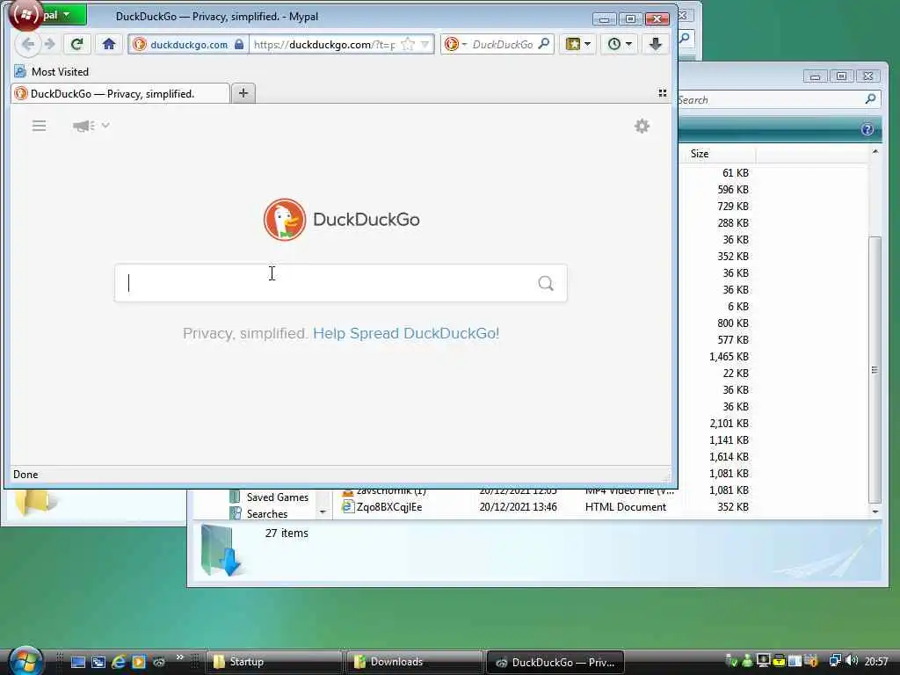Launch Mypal raccoon icon from Quick Launch
The height and width of the screenshot is (675, 900).
point(158,662)
